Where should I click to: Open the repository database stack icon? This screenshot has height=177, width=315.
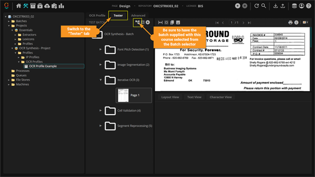[x=294, y=6]
